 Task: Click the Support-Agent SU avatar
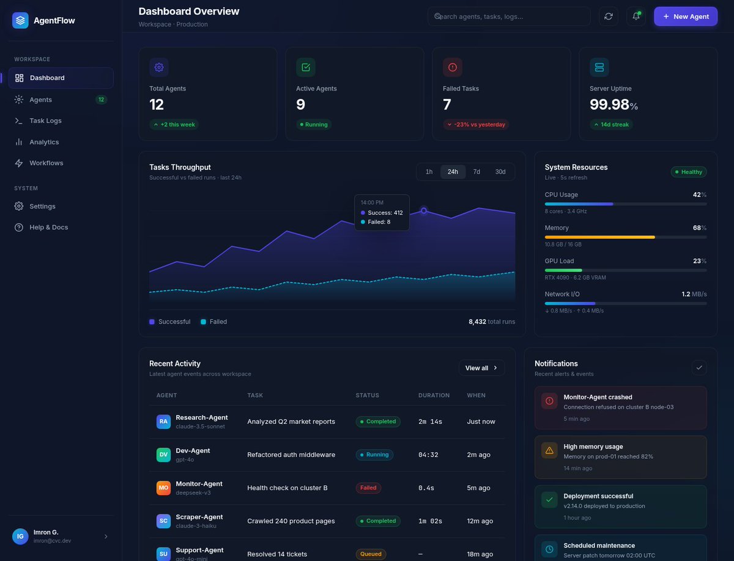163,554
